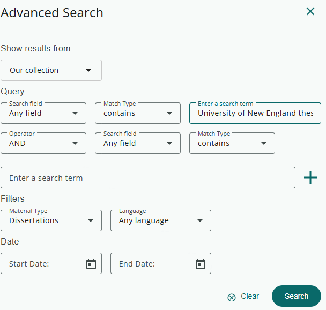
Task: Expand the second row Search field dropdown
Action: [138, 143]
